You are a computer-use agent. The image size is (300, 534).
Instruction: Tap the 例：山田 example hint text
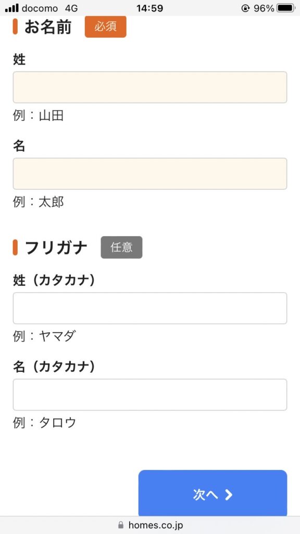click(38, 116)
